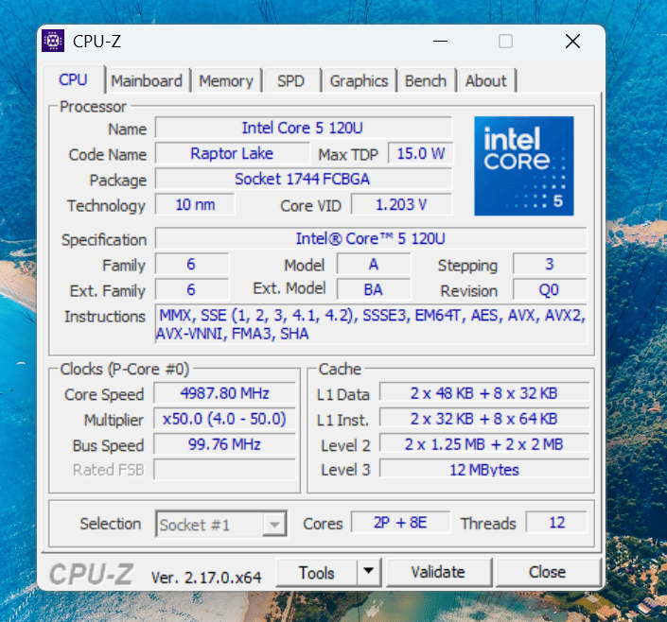
Task: Click the Multiplier value x50.0 (4.0 - 50.0)
Action: pyautogui.click(x=224, y=419)
